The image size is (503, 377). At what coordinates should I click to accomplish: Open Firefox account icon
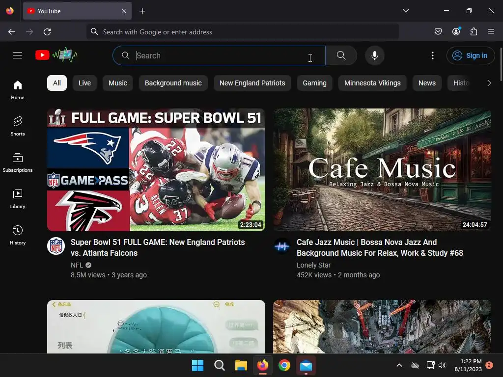tap(456, 31)
